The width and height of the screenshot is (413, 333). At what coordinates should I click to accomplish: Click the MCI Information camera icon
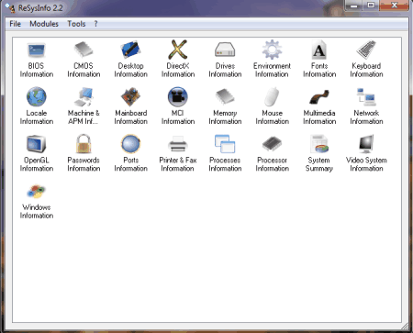(178, 97)
